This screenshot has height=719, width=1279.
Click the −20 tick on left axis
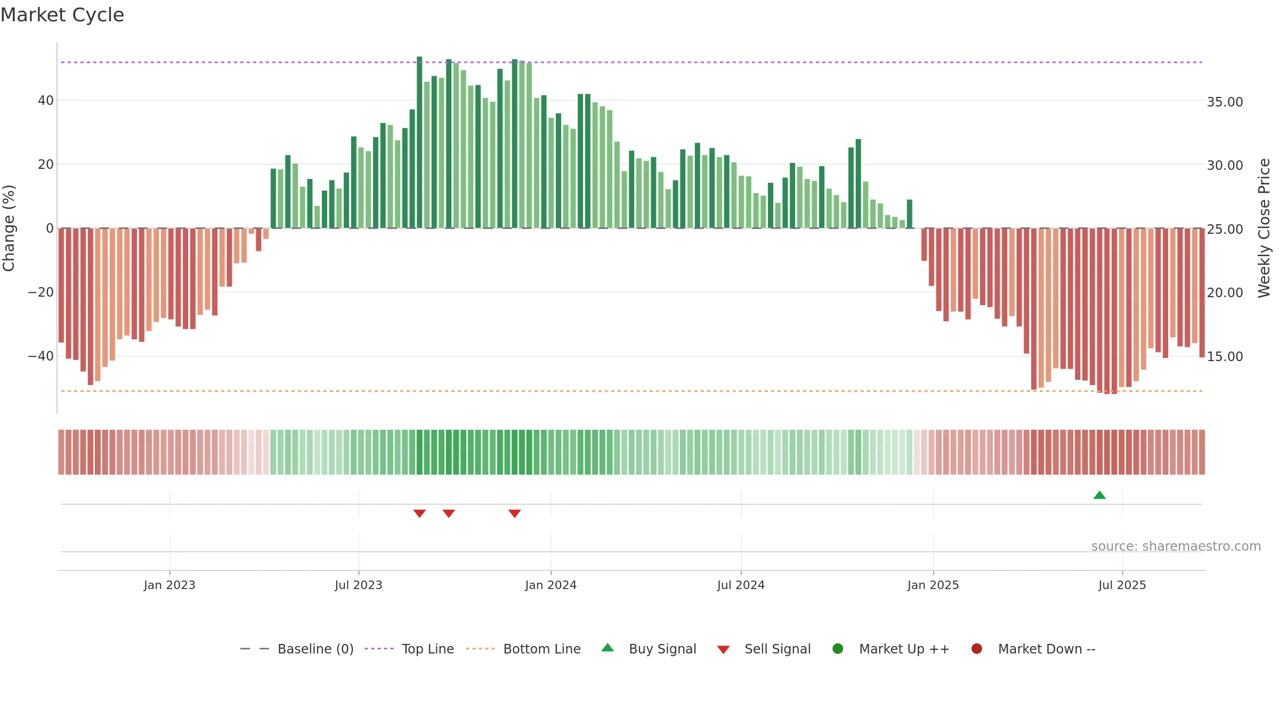coord(41,292)
